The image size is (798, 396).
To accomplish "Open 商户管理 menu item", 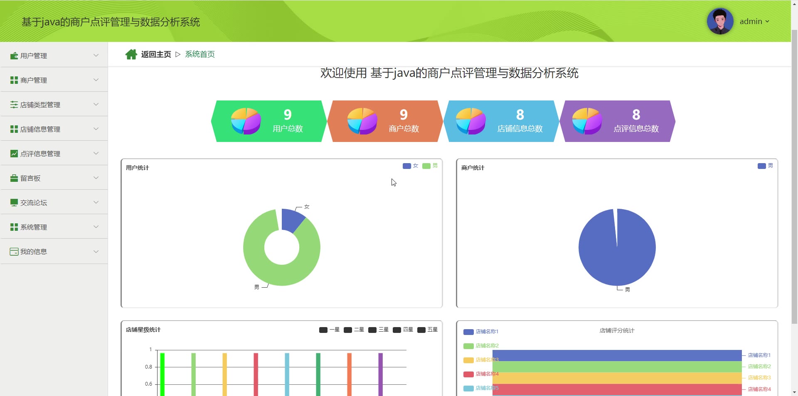I will [x=54, y=80].
